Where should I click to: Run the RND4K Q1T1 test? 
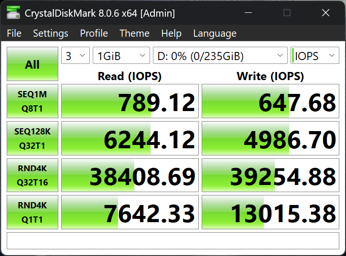pyautogui.click(x=32, y=212)
